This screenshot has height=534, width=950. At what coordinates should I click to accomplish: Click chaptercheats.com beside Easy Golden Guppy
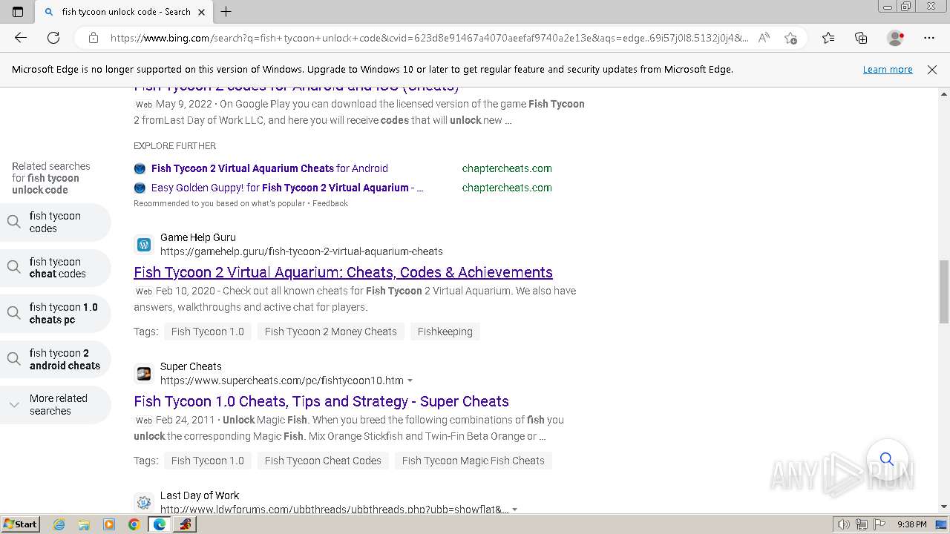point(507,188)
